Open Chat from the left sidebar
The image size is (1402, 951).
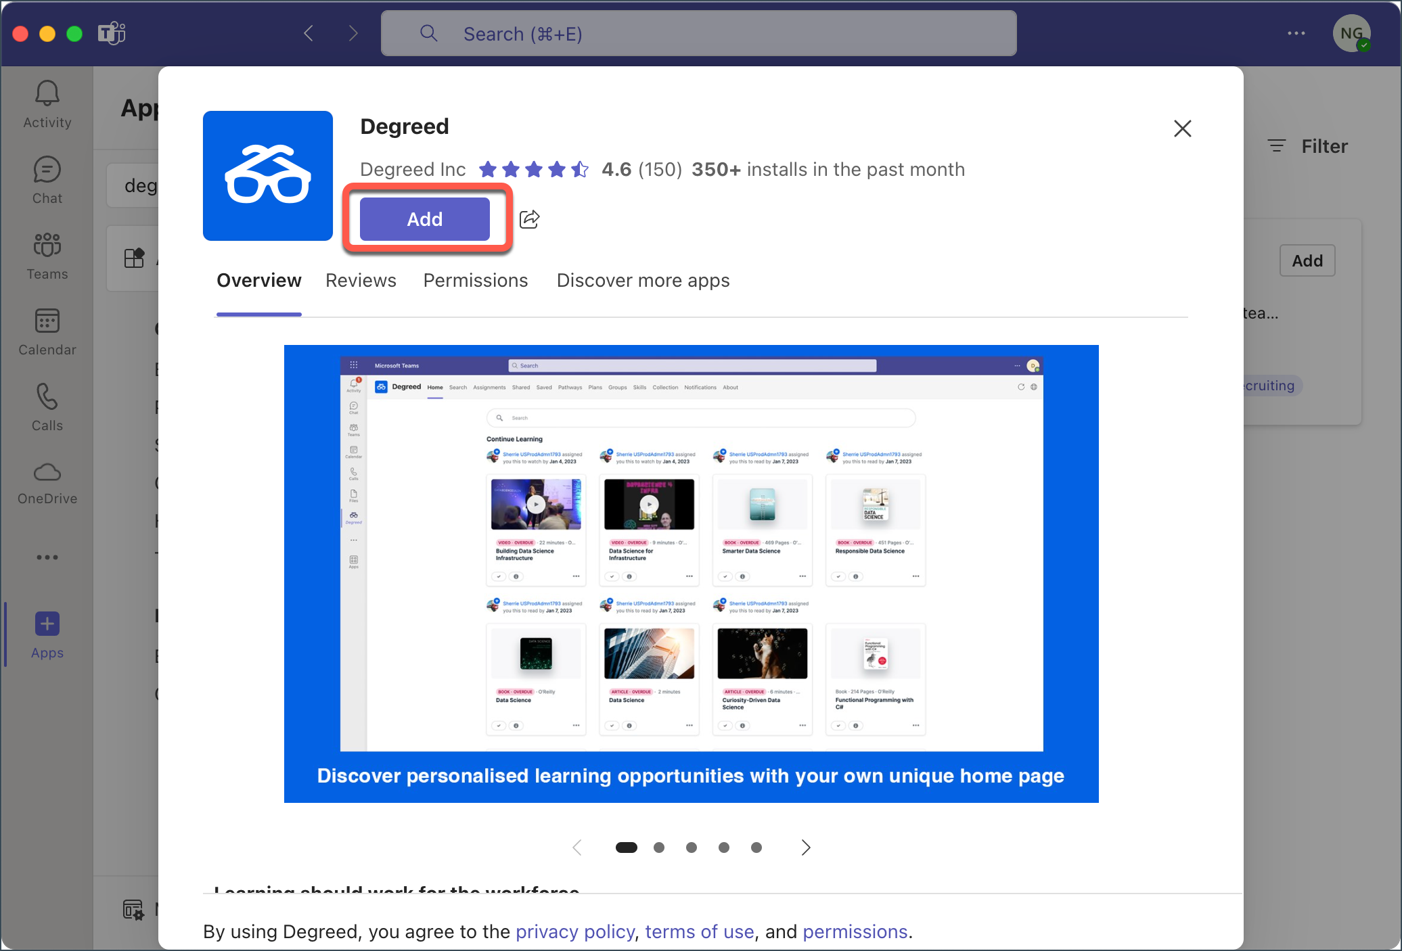47,180
